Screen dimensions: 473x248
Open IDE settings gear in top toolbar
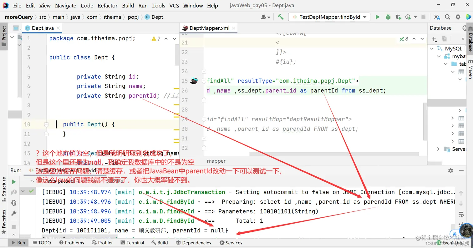(x=458, y=17)
